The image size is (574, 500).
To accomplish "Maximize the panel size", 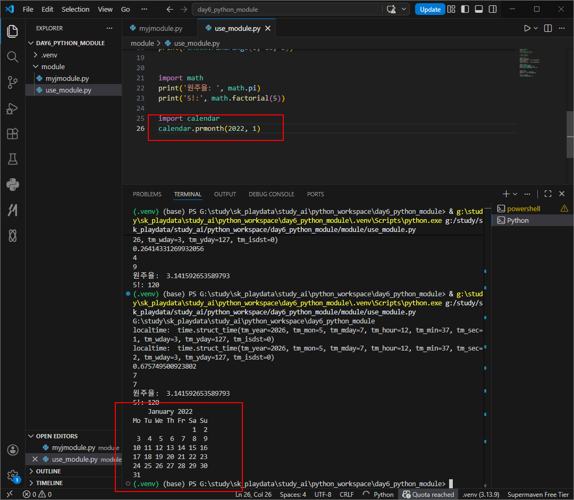I will point(548,194).
